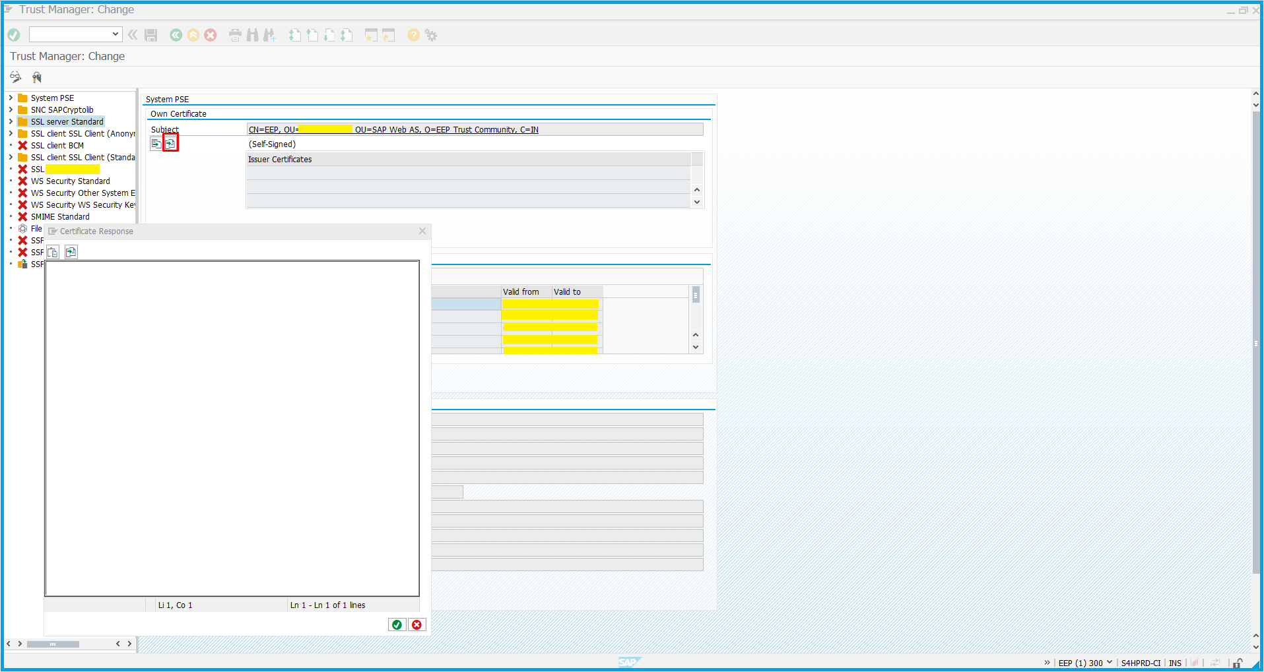Close the Certificate Response dialog
Viewport: 1264px width, 672px height.
[422, 231]
